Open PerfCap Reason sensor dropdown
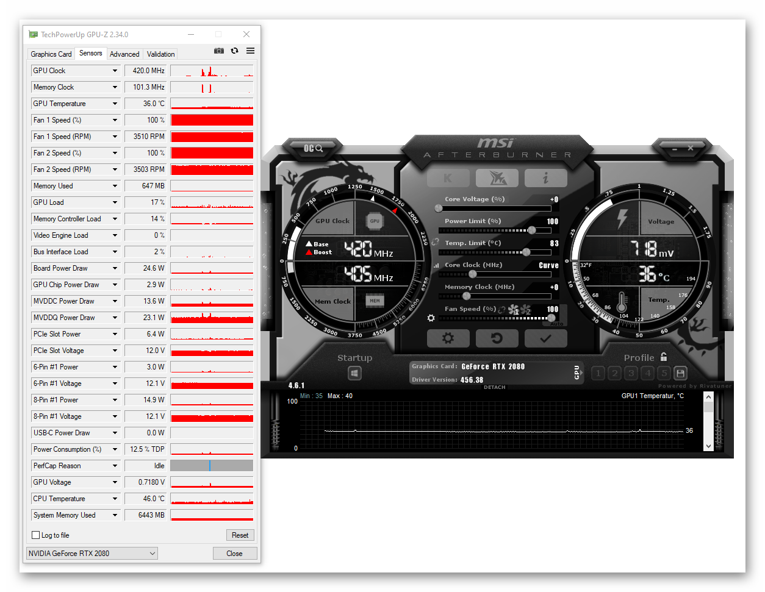Screen dimensions: 765x592 pos(115,466)
